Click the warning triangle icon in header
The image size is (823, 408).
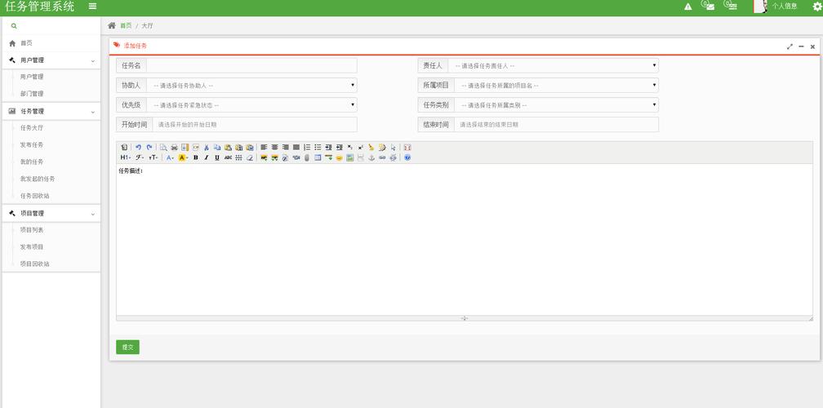click(x=688, y=7)
